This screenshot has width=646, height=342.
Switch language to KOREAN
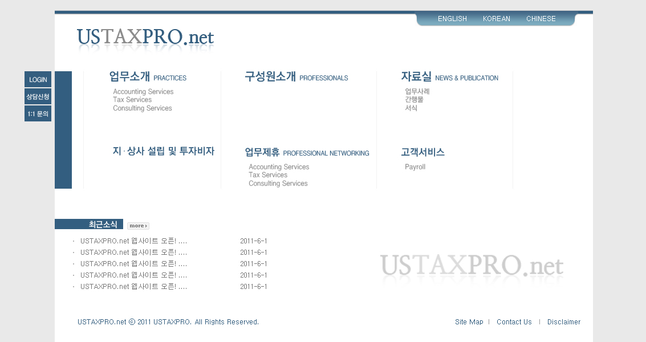(x=496, y=19)
